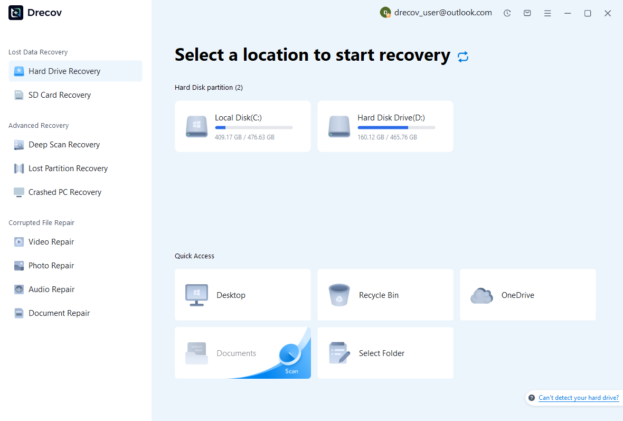Click the question mark help icon
Viewport: 623px width, 421px height.
tap(532, 398)
